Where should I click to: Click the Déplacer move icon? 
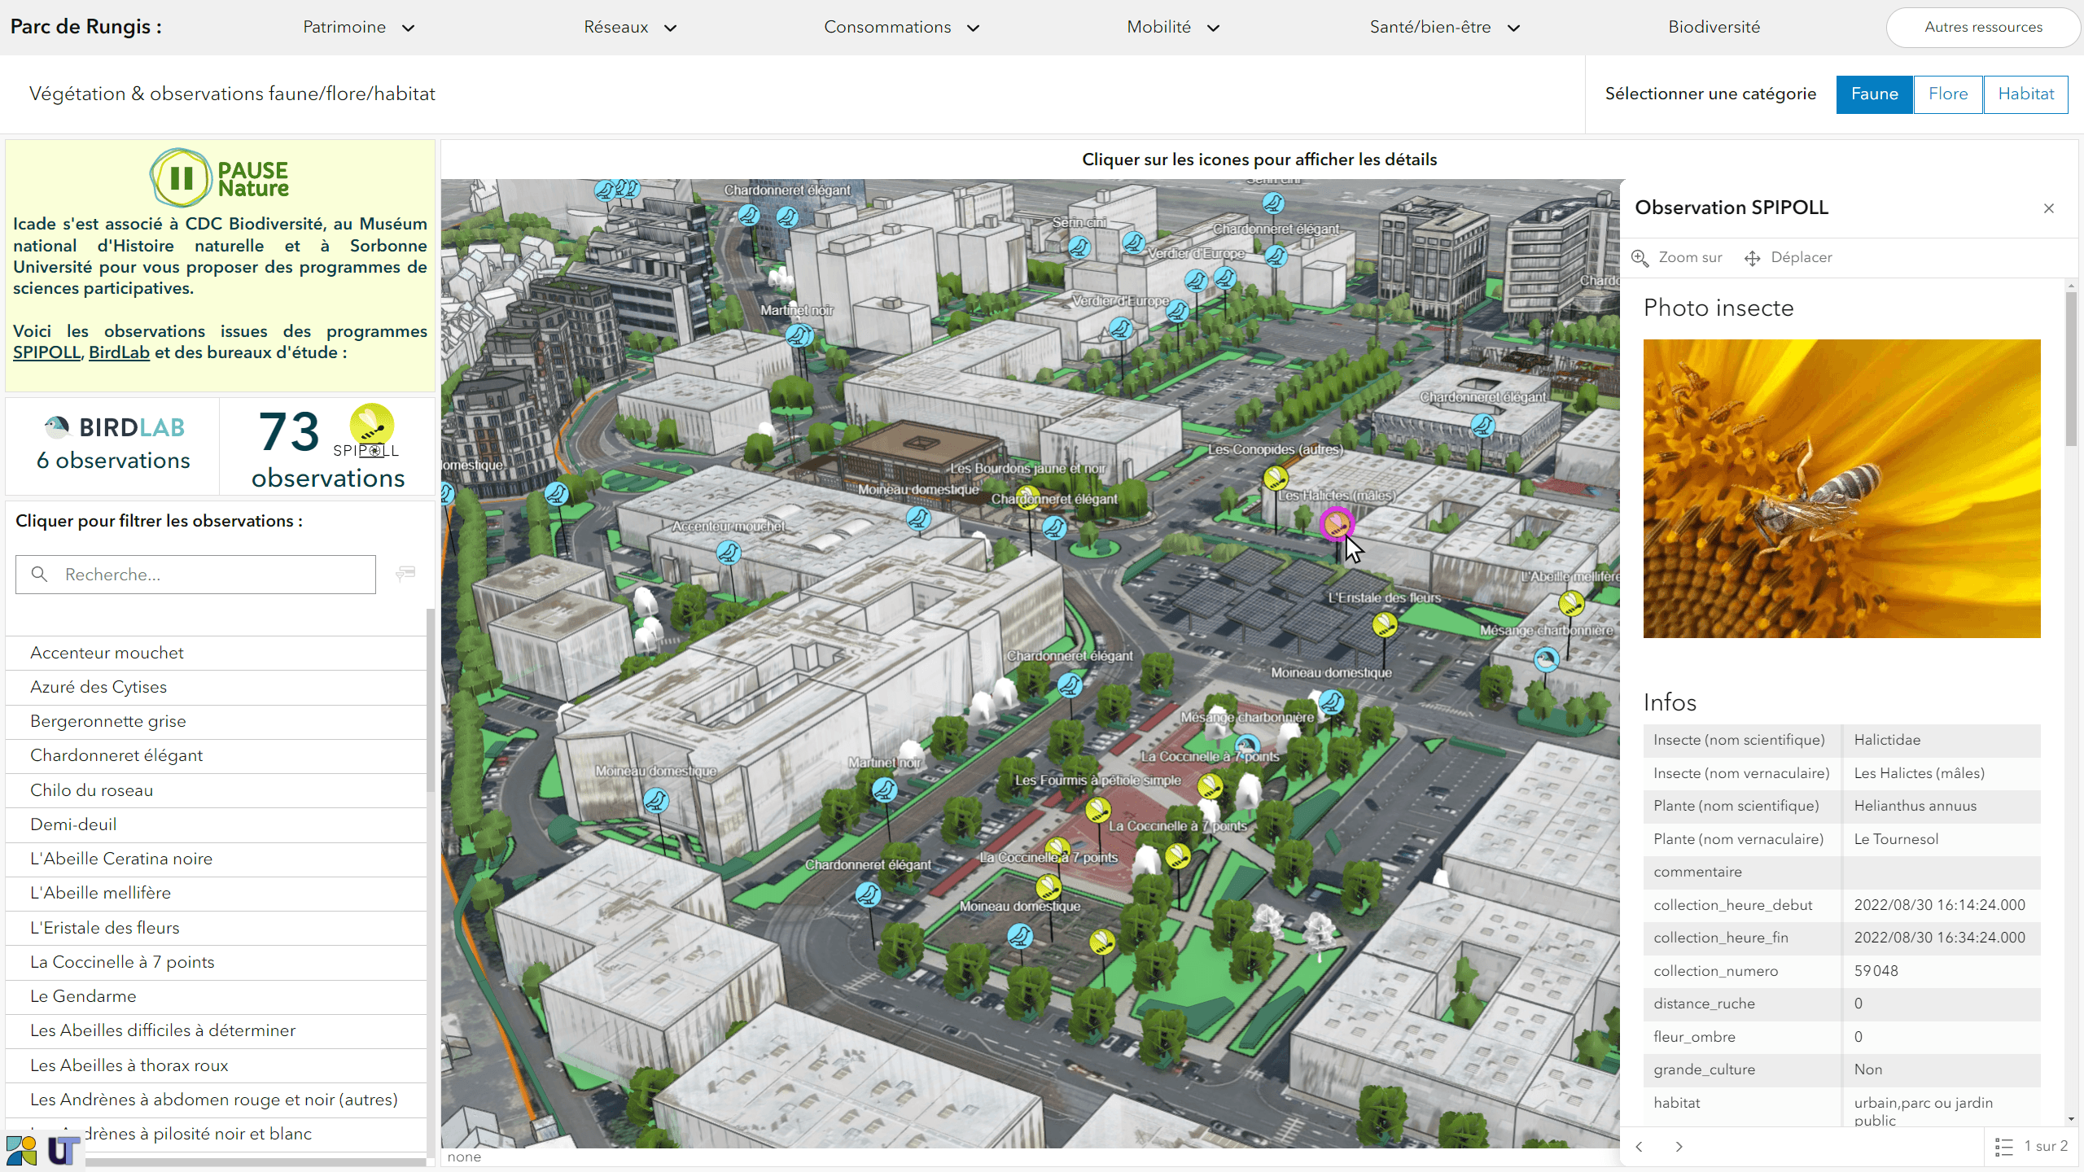pyautogui.click(x=1752, y=258)
